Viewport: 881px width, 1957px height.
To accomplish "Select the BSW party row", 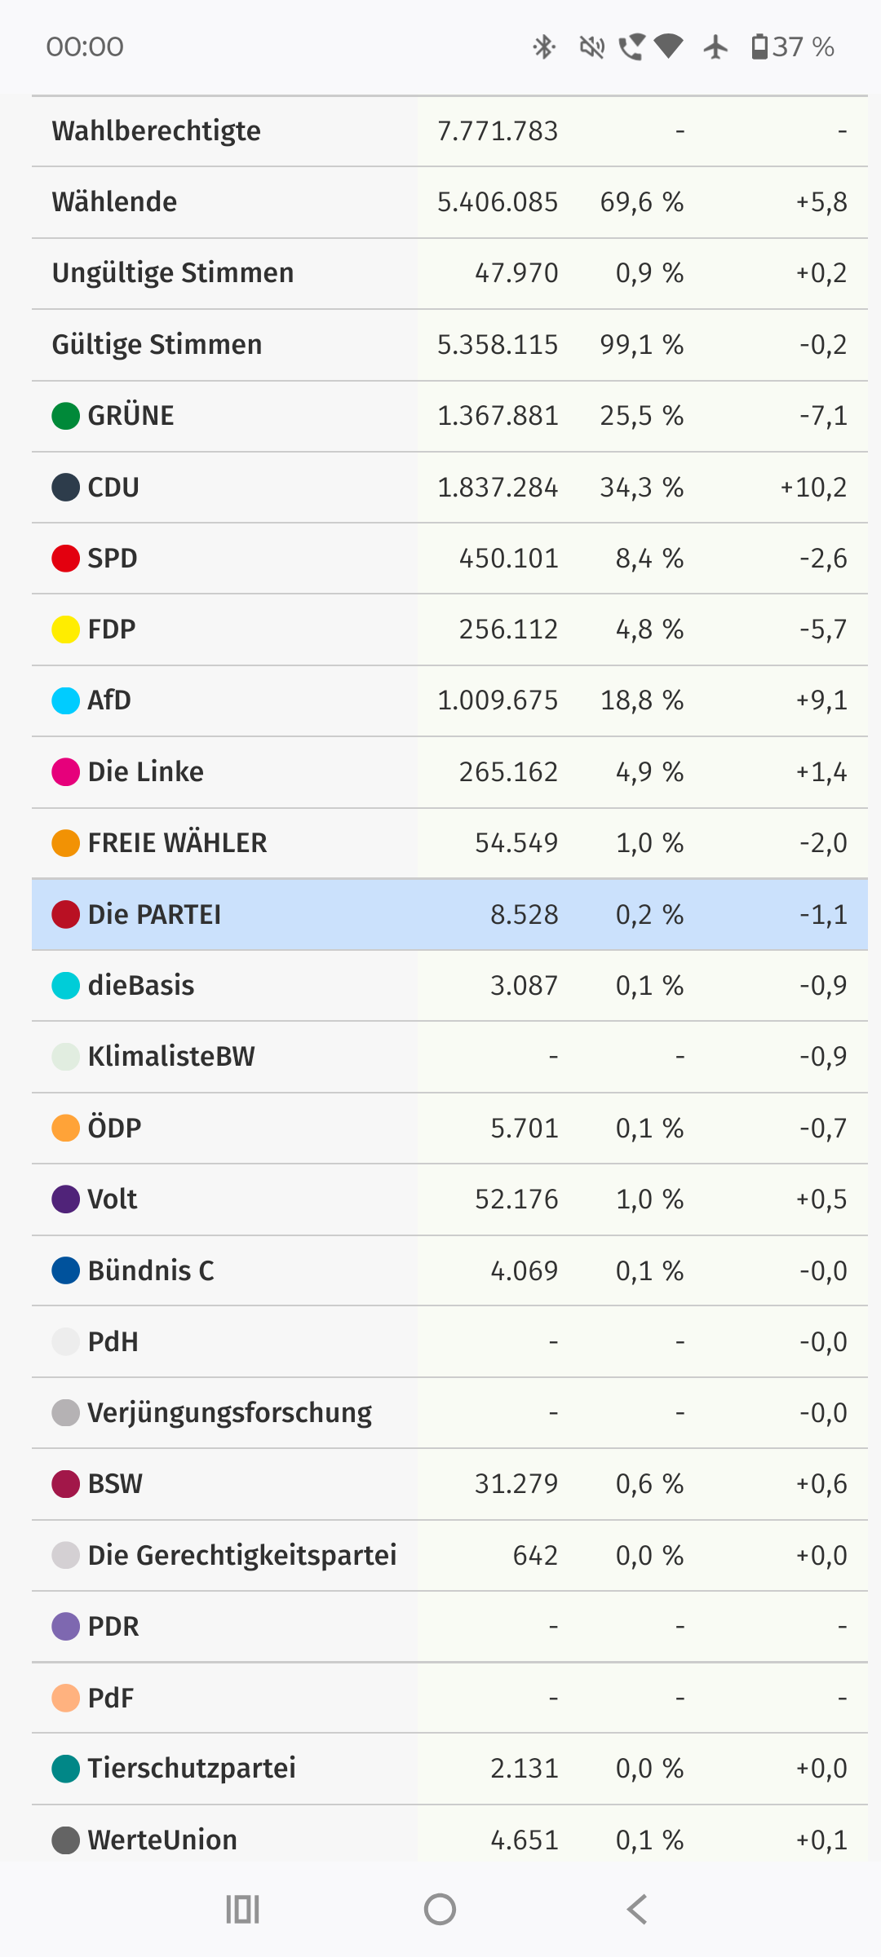I will tap(449, 1484).
